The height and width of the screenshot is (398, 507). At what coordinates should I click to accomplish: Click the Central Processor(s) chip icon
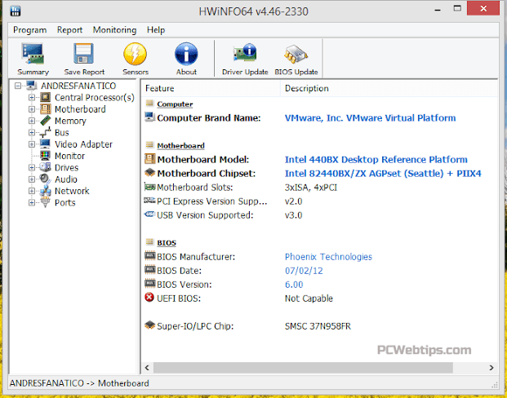(x=45, y=97)
